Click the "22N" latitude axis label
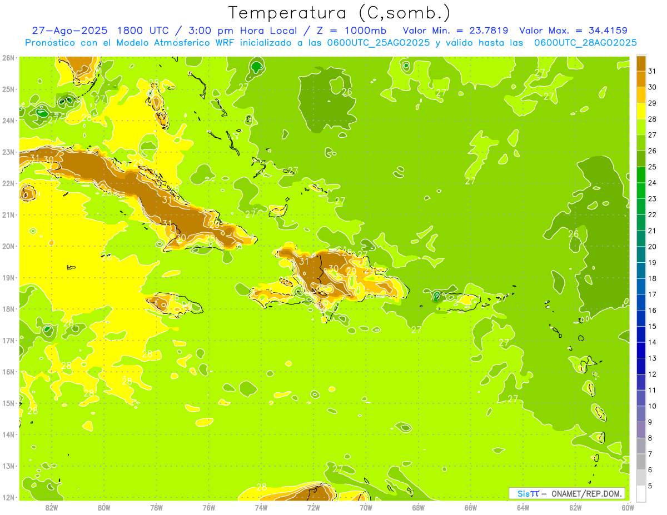 (8, 183)
